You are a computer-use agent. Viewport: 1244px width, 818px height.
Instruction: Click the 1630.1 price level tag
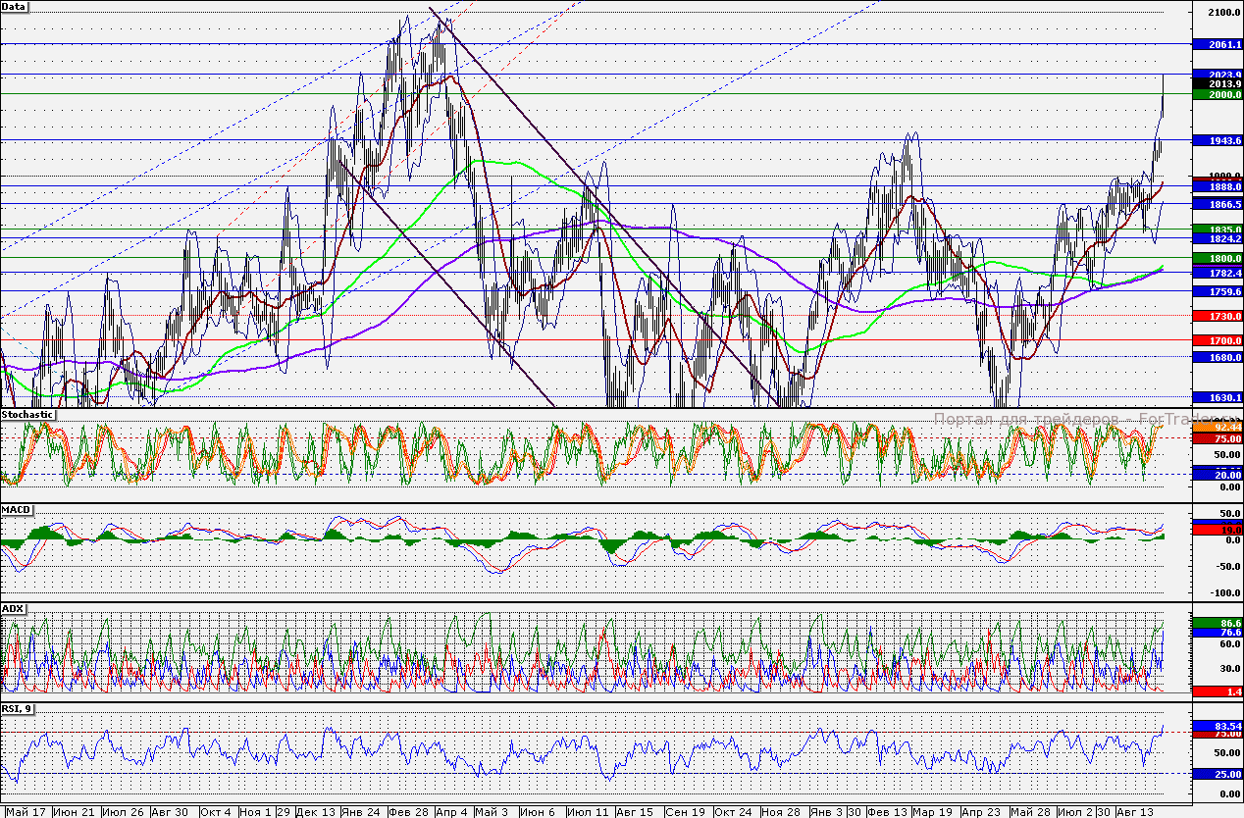pyautogui.click(x=1218, y=397)
